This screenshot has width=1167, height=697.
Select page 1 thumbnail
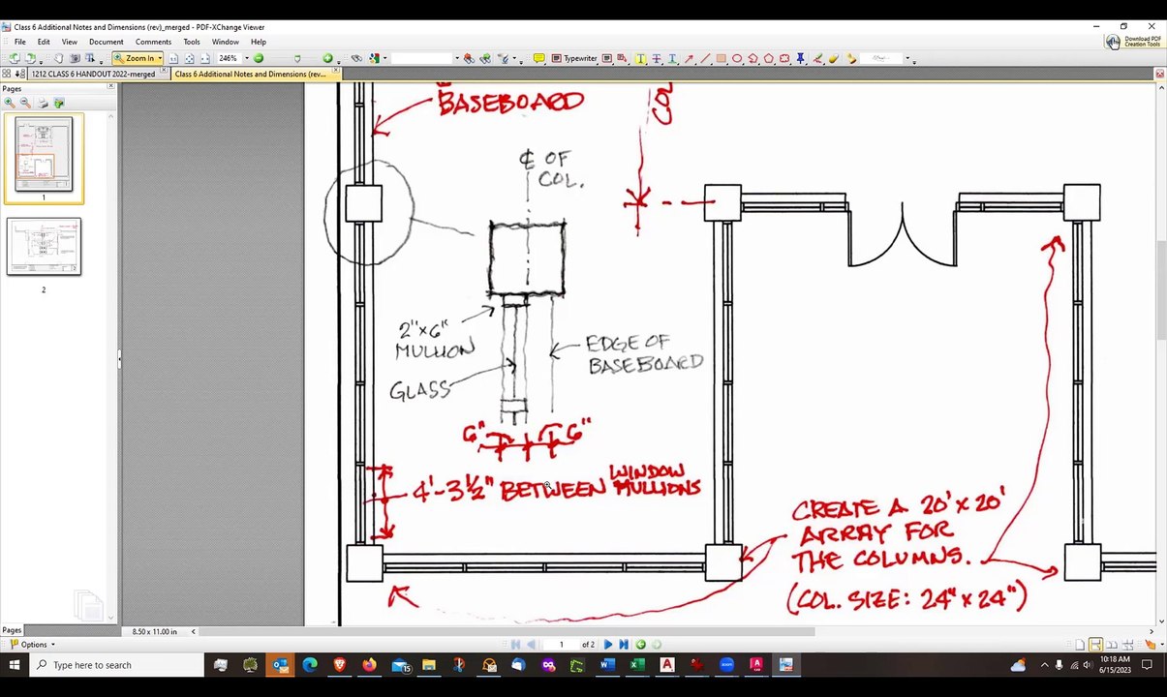44,155
